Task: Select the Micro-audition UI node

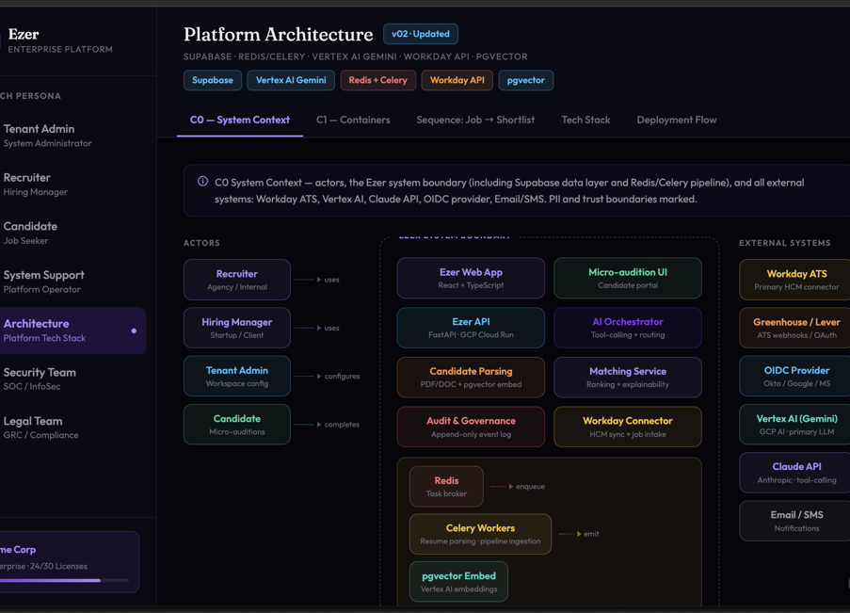Action: [628, 278]
